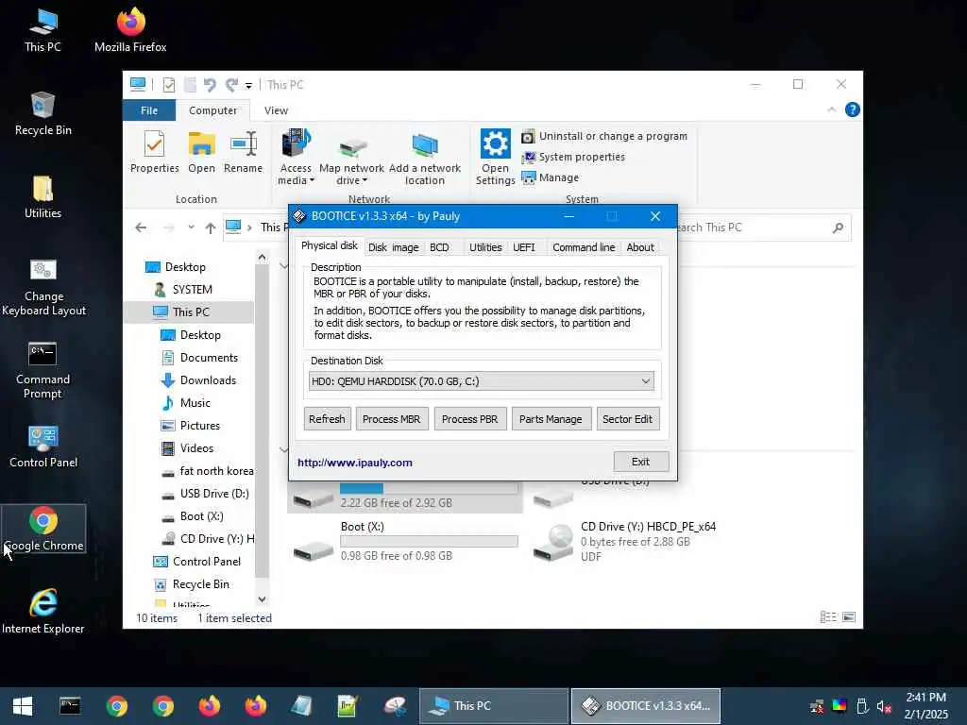Click Manage in the System group
The height and width of the screenshot is (725, 967).
point(551,177)
